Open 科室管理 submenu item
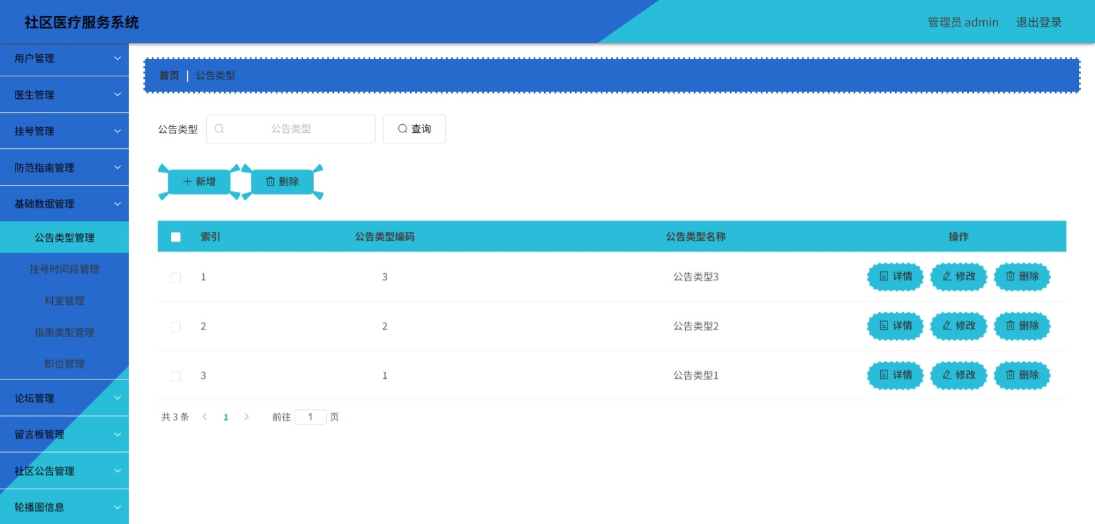1095x524 pixels. pos(65,300)
